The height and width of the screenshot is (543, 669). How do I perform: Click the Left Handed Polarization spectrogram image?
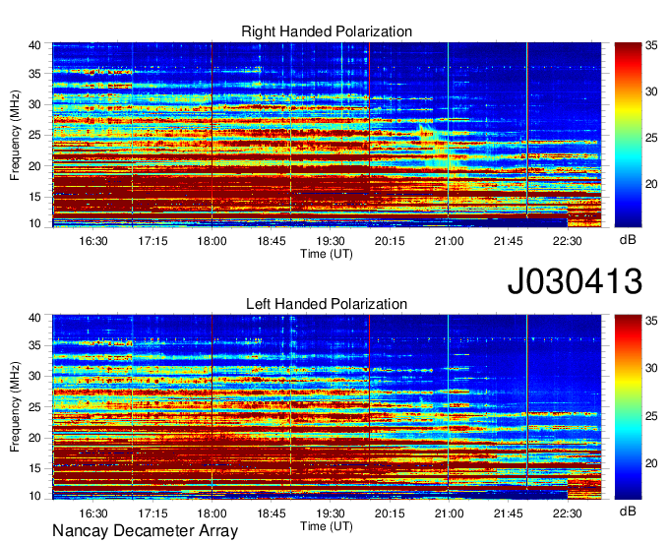coord(327,407)
